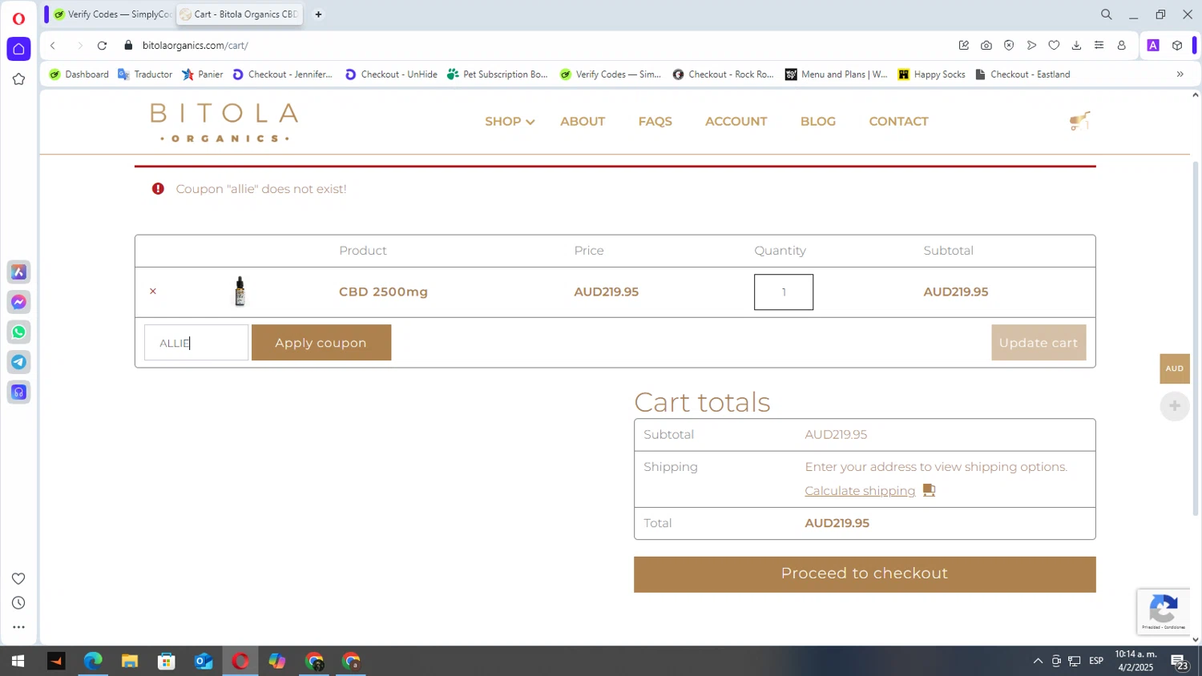Image resolution: width=1202 pixels, height=676 pixels.
Task: Click the Apply coupon button
Action: click(x=321, y=343)
